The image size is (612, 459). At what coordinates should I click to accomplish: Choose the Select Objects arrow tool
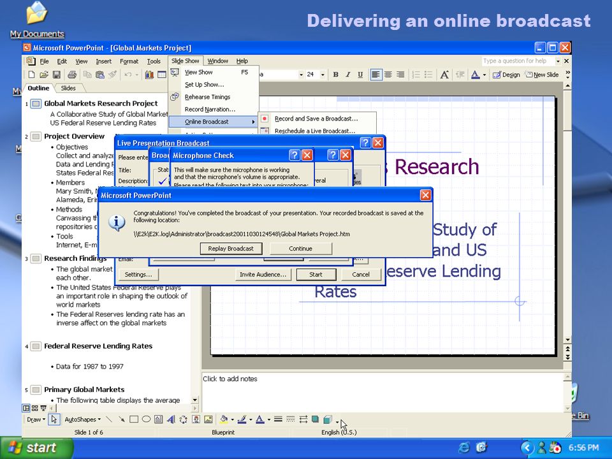(x=54, y=419)
